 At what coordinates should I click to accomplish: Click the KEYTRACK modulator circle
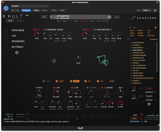(6, 47)
